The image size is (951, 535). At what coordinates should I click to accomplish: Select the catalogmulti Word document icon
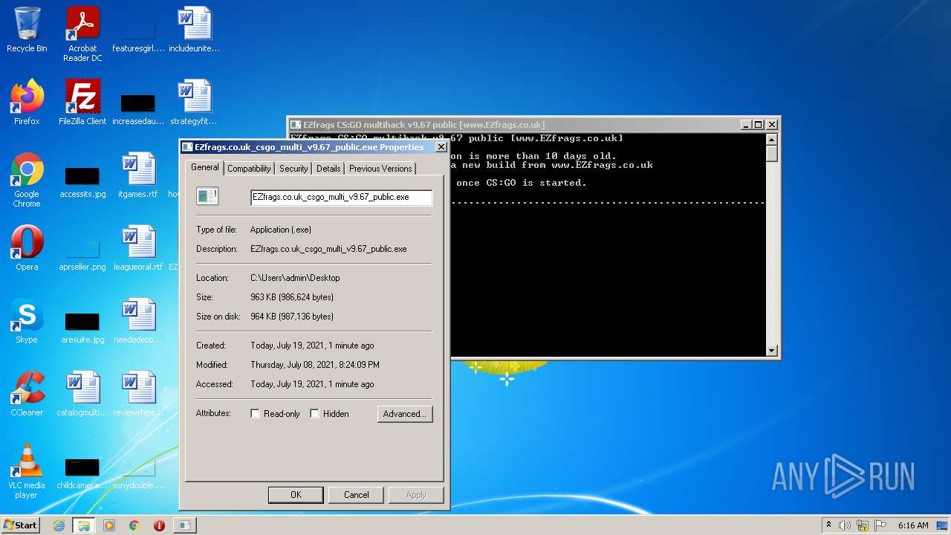coord(82,394)
